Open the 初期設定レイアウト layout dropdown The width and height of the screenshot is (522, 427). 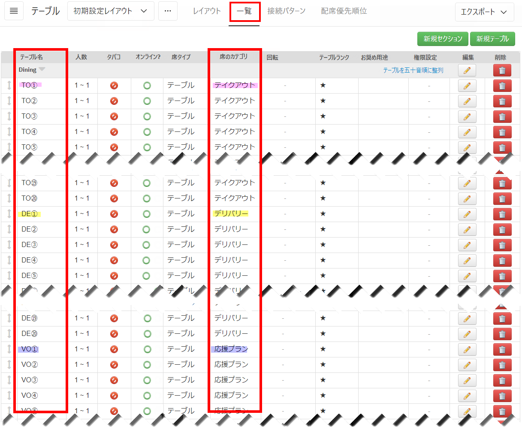pyautogui.click(x=111, y=11)
